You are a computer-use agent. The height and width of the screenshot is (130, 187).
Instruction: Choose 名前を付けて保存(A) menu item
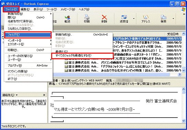point(29,21)
